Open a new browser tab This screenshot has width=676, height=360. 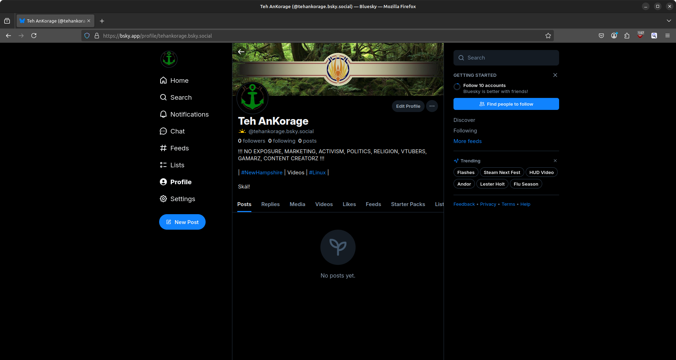tap(102, 21)
